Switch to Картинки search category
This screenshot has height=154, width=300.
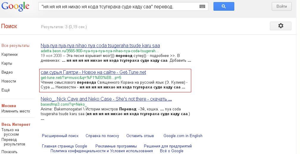click(10, 55)
